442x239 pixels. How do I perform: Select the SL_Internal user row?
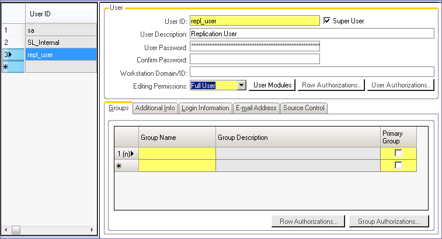click(x=61, y=42)
